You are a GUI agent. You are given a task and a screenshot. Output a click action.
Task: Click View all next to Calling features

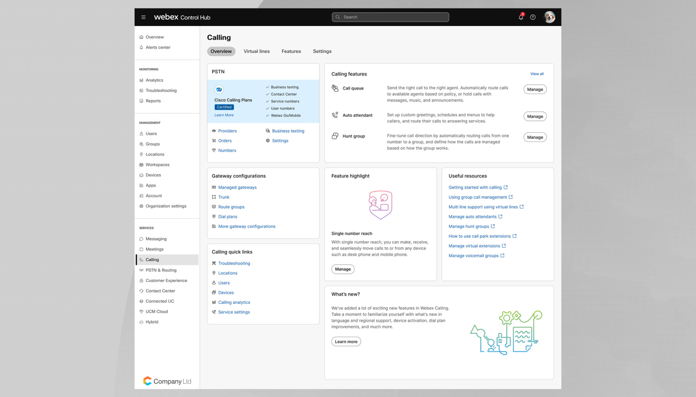coord(537,74)
